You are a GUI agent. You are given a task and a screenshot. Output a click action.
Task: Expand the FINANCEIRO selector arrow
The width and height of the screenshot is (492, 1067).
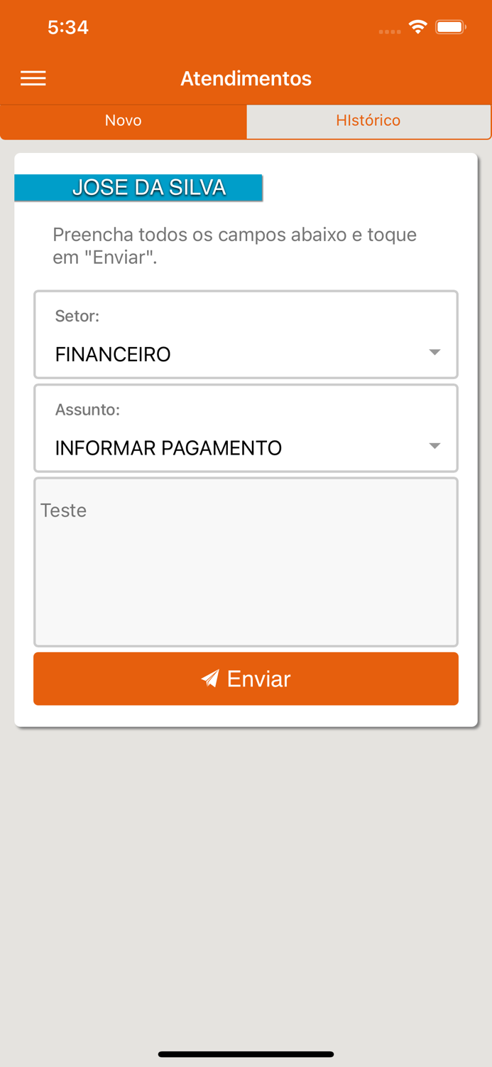(434, 350)
